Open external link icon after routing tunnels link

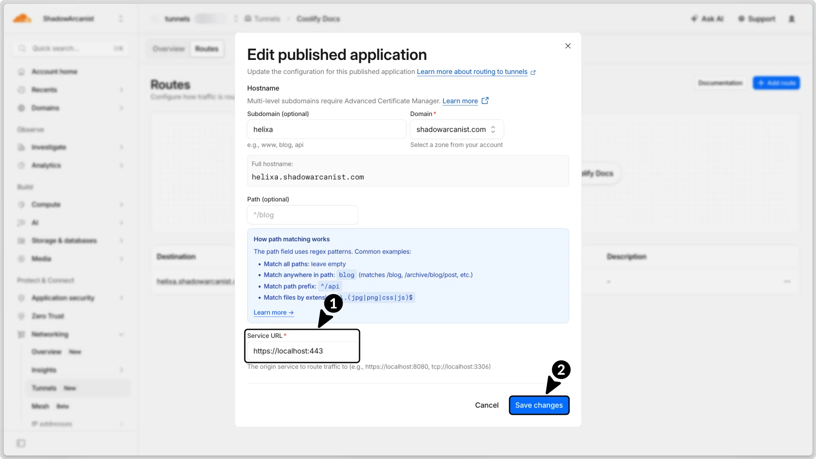[533, 73]
